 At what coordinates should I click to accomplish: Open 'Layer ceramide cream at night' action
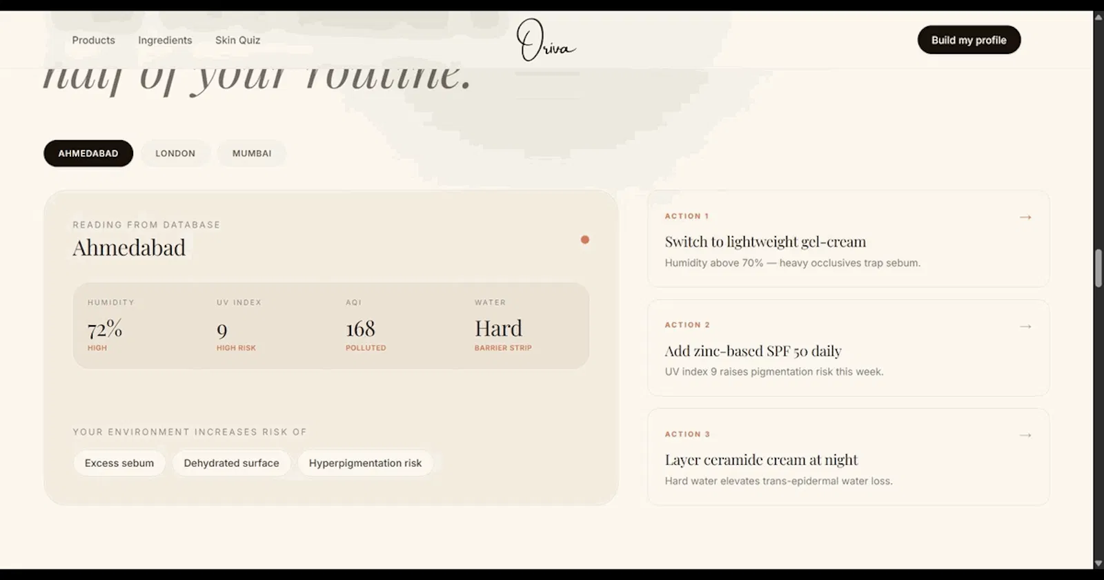(848, 457)
